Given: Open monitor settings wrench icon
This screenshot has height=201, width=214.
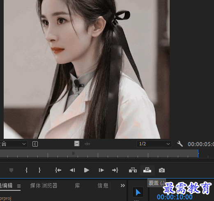Looking at the screenshot, I should (180, 144).
